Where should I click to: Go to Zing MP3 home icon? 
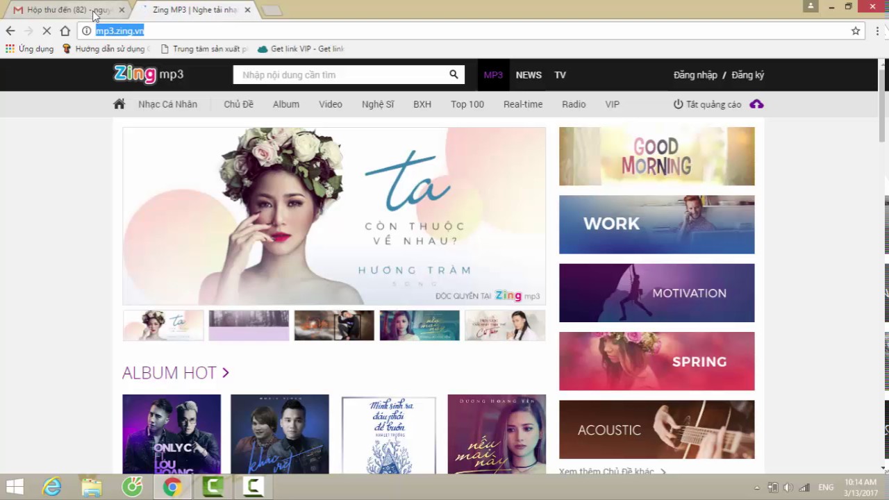pyautogui.click(x=119, y=104)
